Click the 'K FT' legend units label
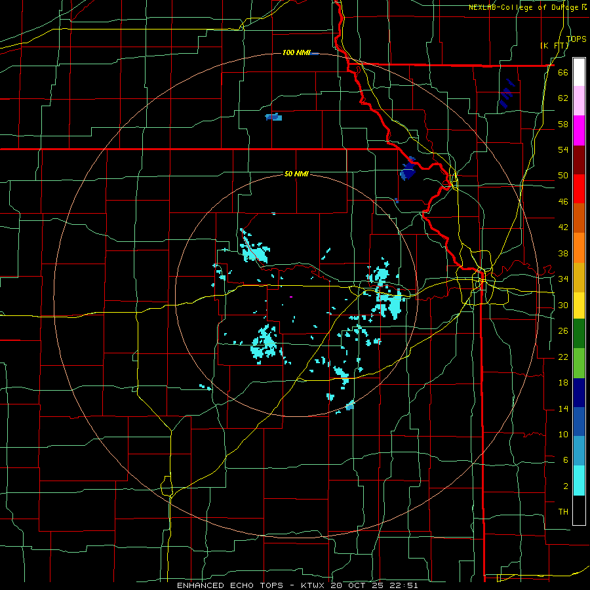The height and width of the screenshot is (590, 590). [x=555, y=45]
